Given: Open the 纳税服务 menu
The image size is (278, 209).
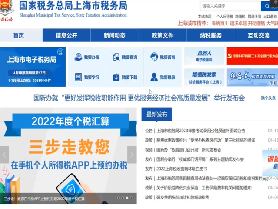Looking at the screenshot, I should click(211, 35).
